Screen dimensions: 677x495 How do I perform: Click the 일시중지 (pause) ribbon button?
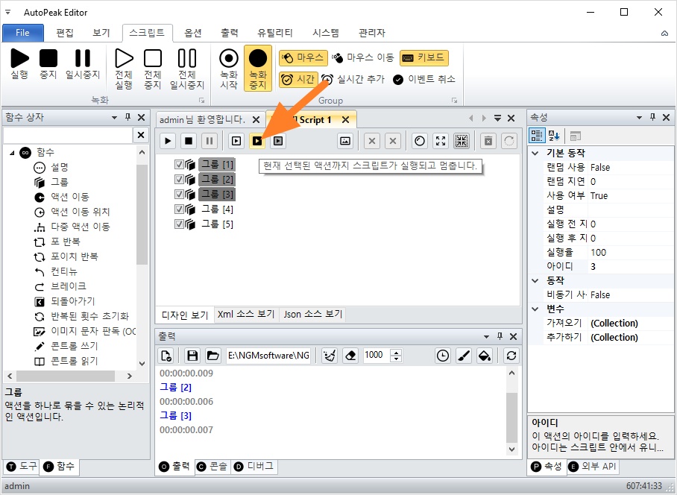coord(83,64)
